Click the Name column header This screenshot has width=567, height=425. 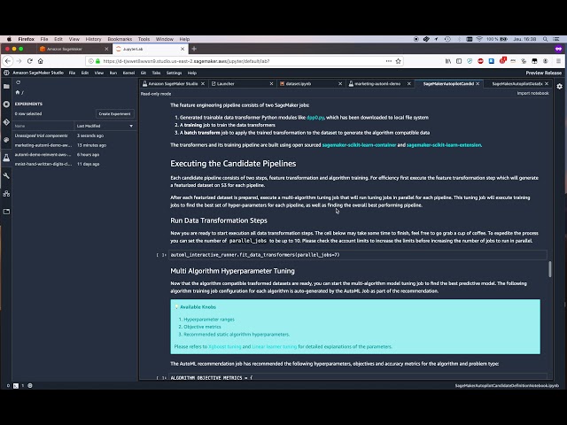coord(43,126)
